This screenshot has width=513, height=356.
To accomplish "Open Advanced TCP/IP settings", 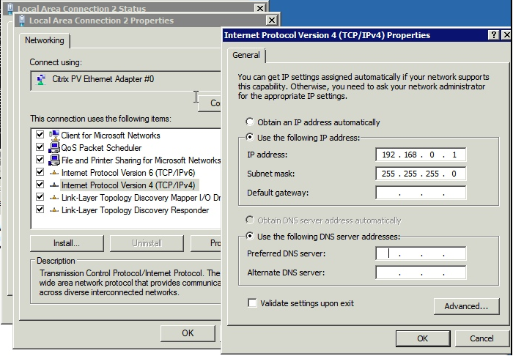I will pos(466,306).
